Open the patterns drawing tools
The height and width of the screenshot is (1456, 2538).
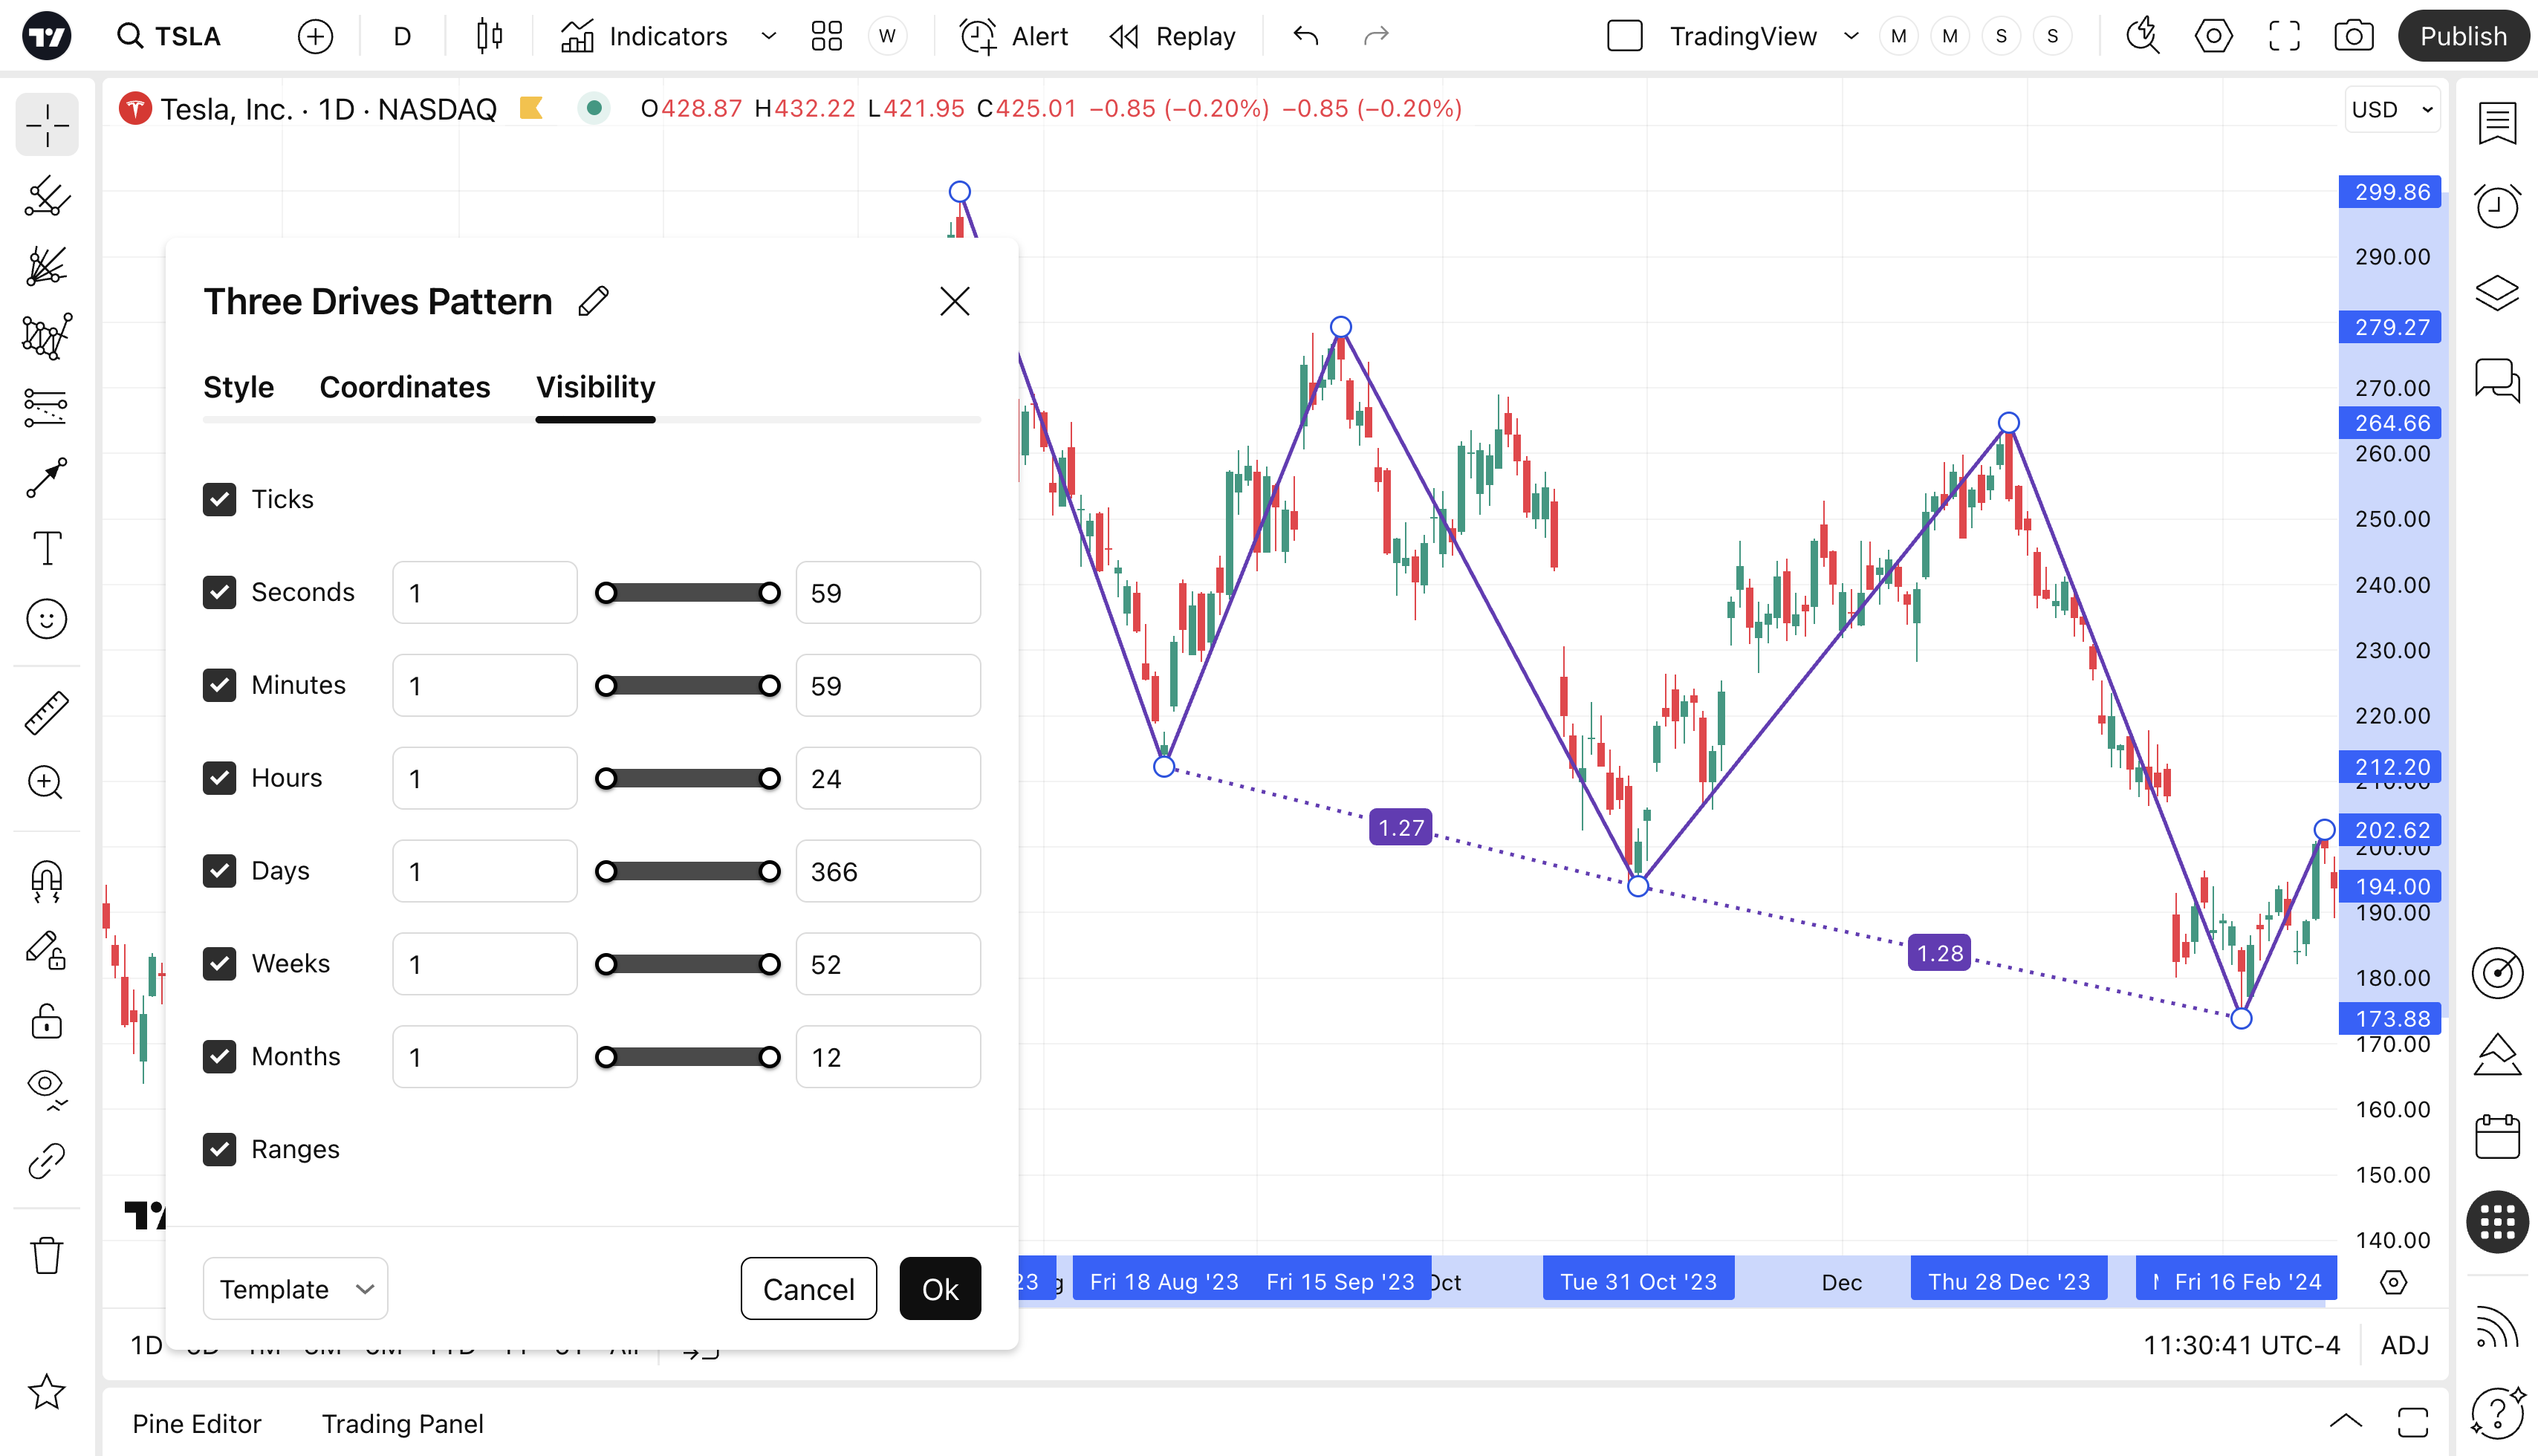click(x=47, y=336)
